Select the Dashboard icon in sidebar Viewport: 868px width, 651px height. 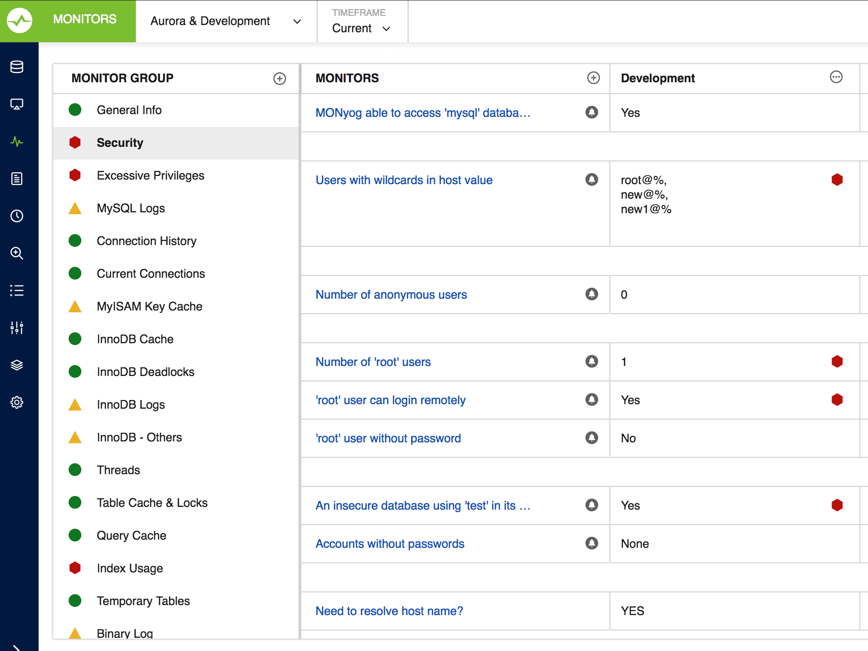pos(17,104)
